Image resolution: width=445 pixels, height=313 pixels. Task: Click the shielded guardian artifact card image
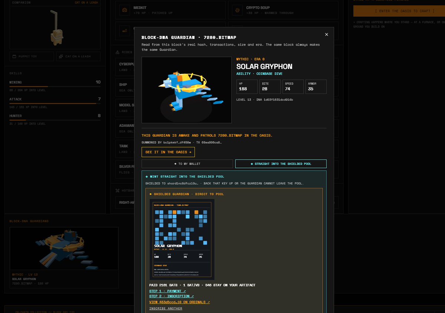point(182,239)
